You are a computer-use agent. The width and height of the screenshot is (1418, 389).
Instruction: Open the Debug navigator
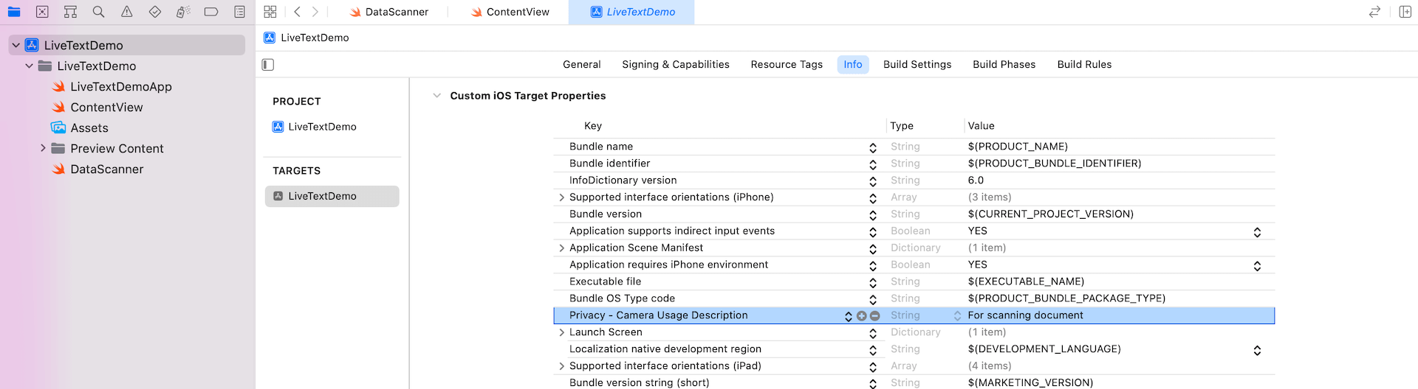click(x=183, y=12)
